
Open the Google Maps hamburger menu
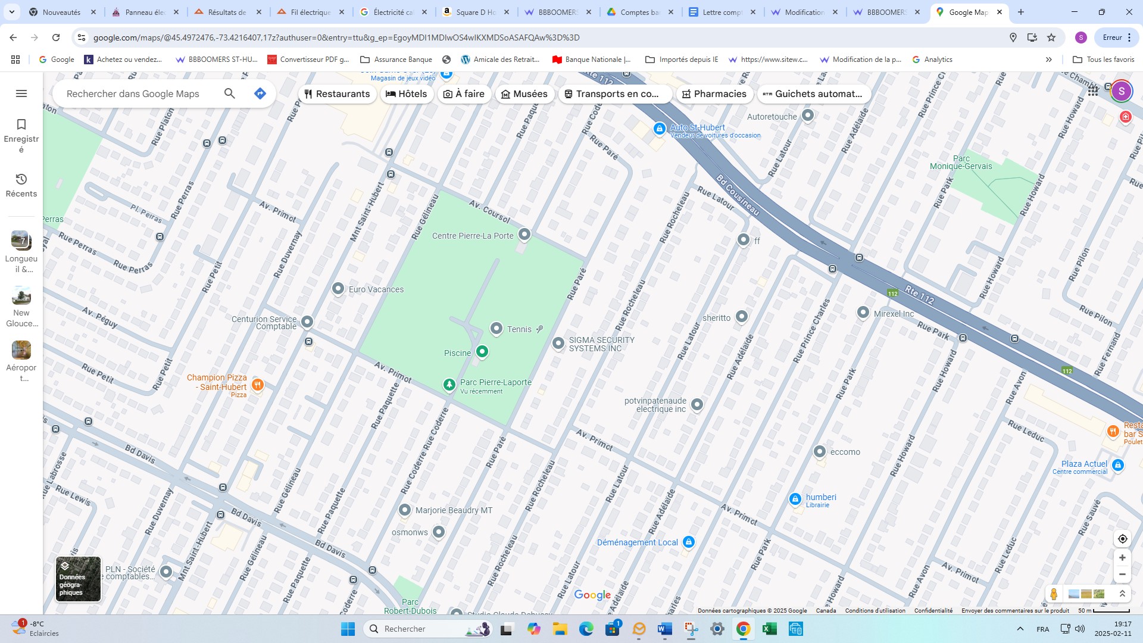(21, 93)
